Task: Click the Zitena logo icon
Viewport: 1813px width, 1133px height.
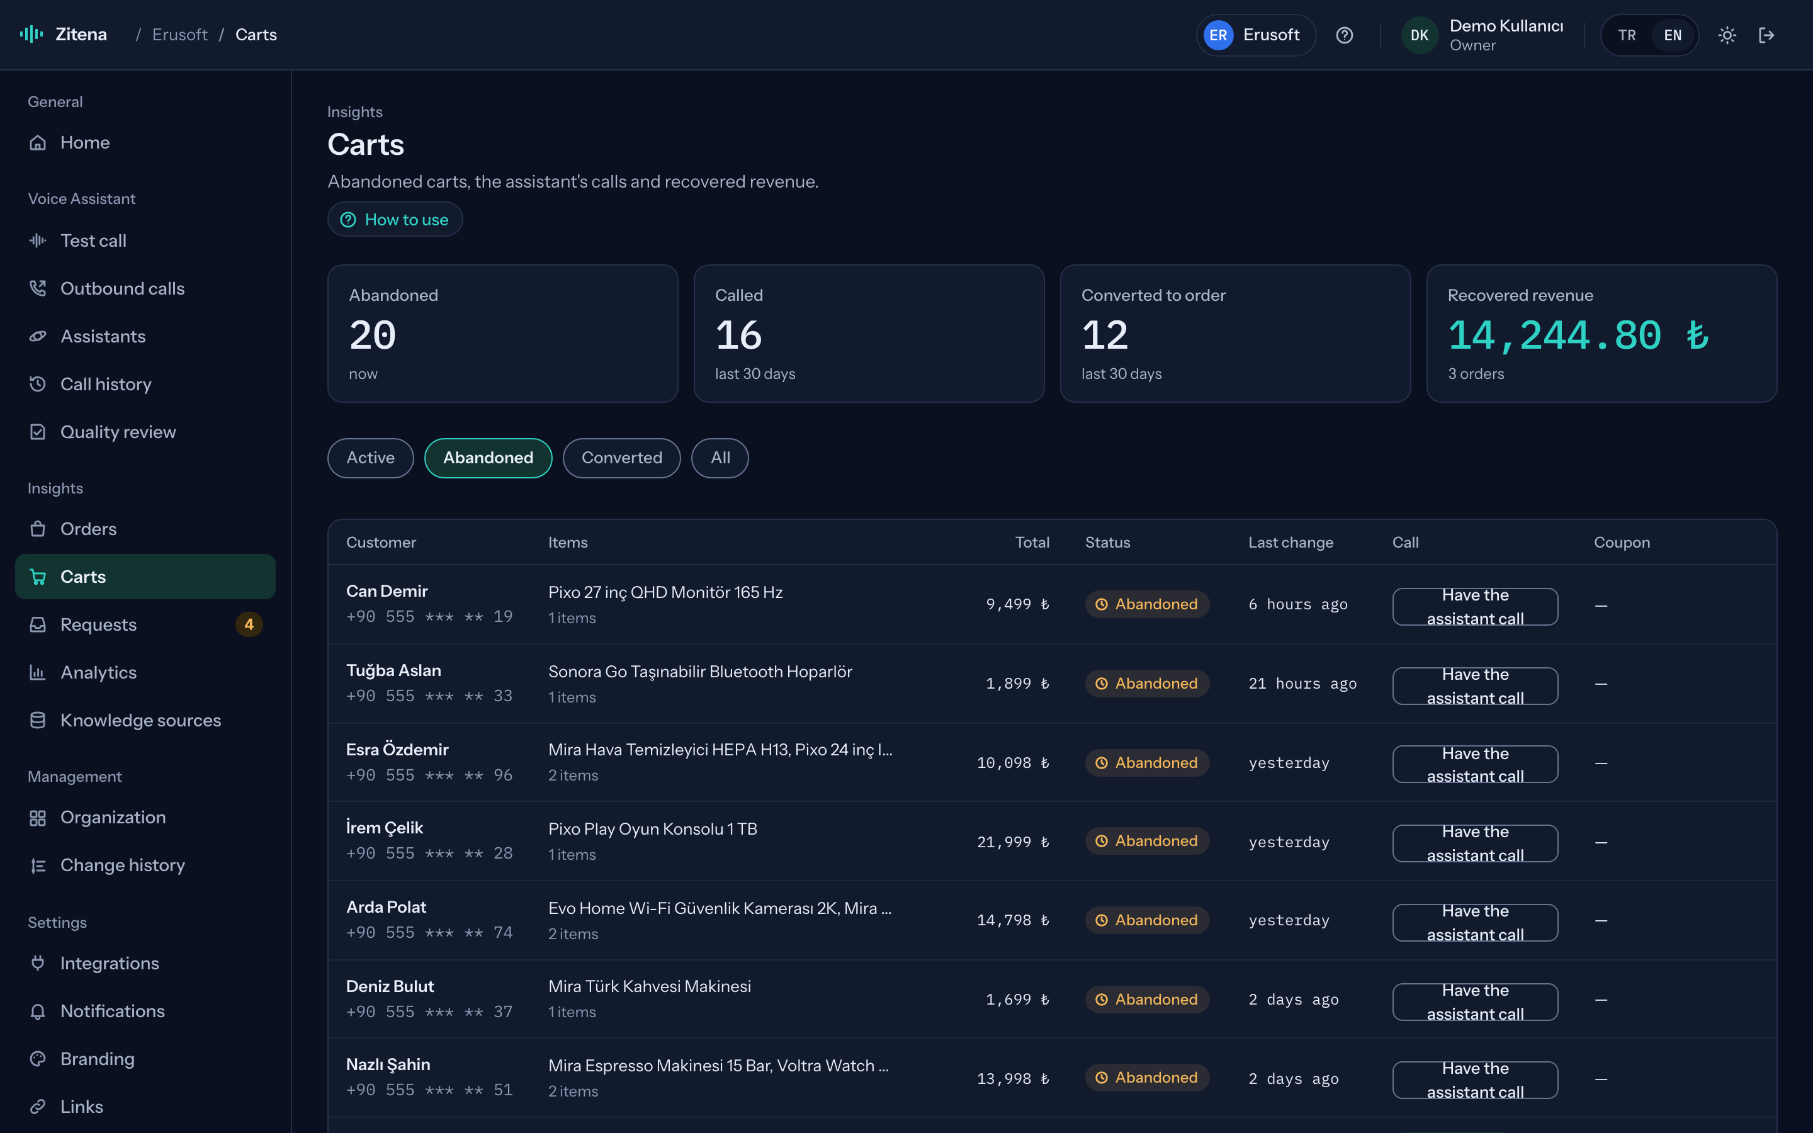Action: (x=31, y=35)
